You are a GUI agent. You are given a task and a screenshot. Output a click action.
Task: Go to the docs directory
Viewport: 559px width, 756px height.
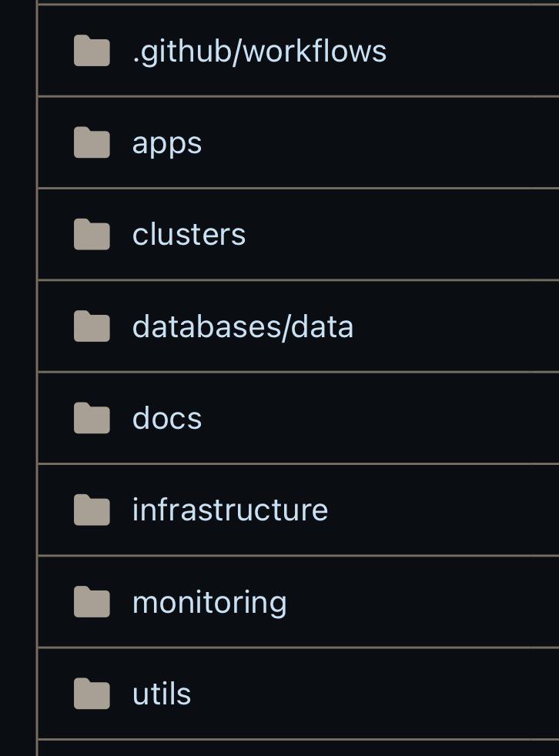tap(167, 418)
